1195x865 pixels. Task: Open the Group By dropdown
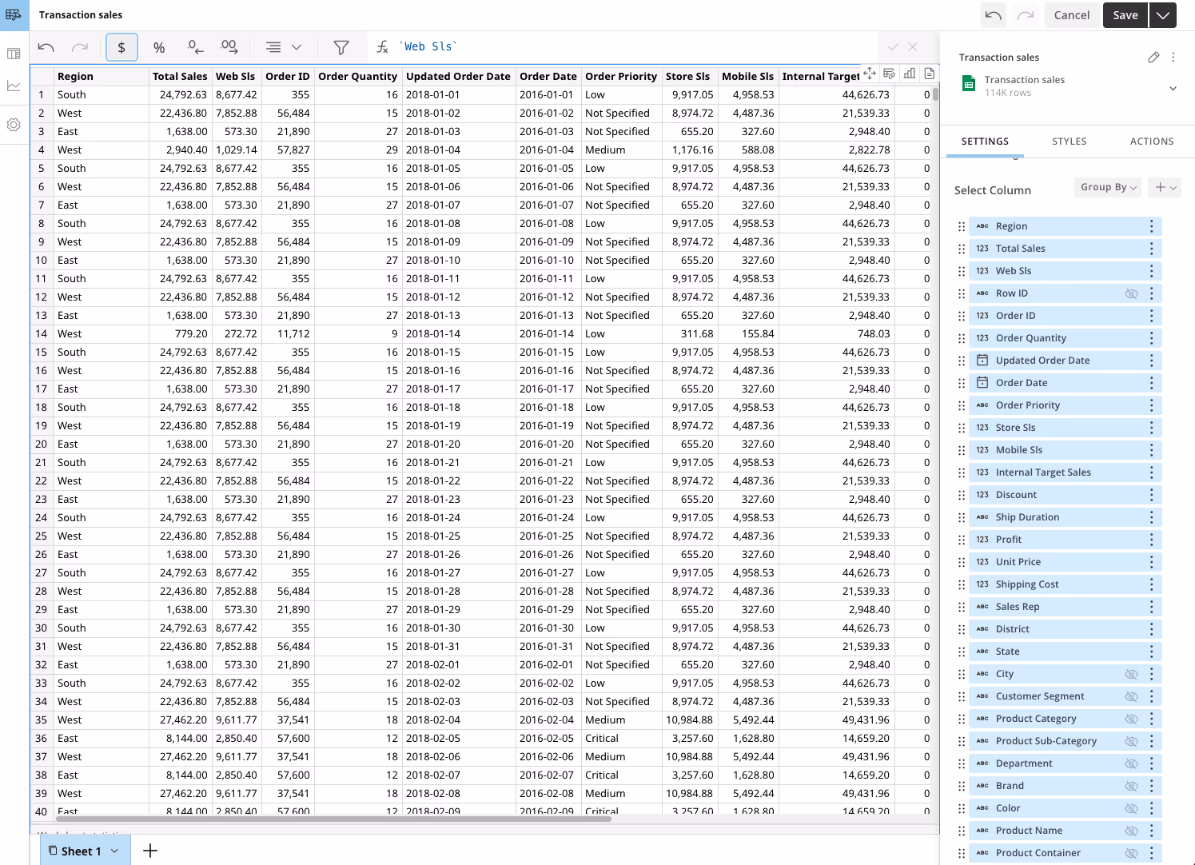click(1108, 187)
